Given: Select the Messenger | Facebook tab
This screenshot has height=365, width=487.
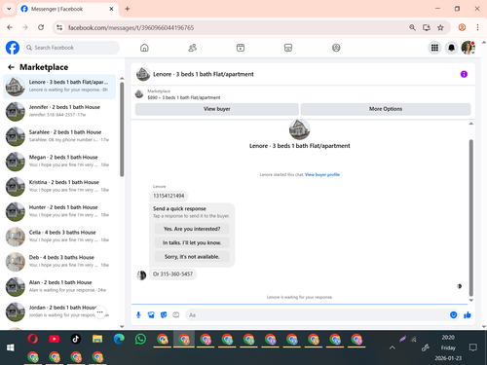Looking at the screenshot, I should click(67, 9).
